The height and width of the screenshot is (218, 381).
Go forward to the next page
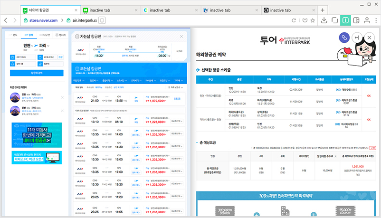coord(15,20)
